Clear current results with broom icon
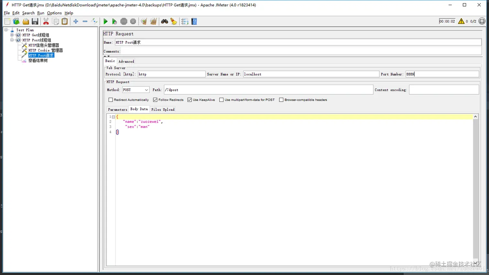The width and height of the screenshot is (489, 275). pyautogui.click(x=144, y=21)
